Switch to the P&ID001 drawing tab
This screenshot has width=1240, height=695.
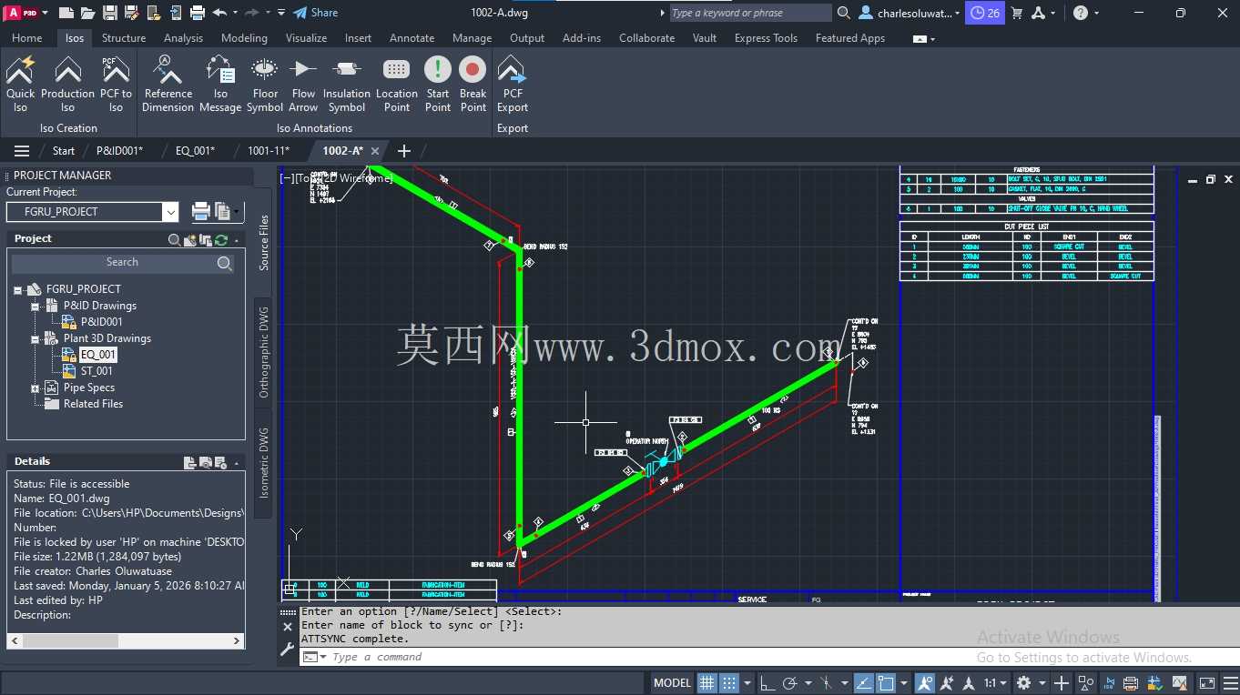pyautogui.click(x=119, y=151)
